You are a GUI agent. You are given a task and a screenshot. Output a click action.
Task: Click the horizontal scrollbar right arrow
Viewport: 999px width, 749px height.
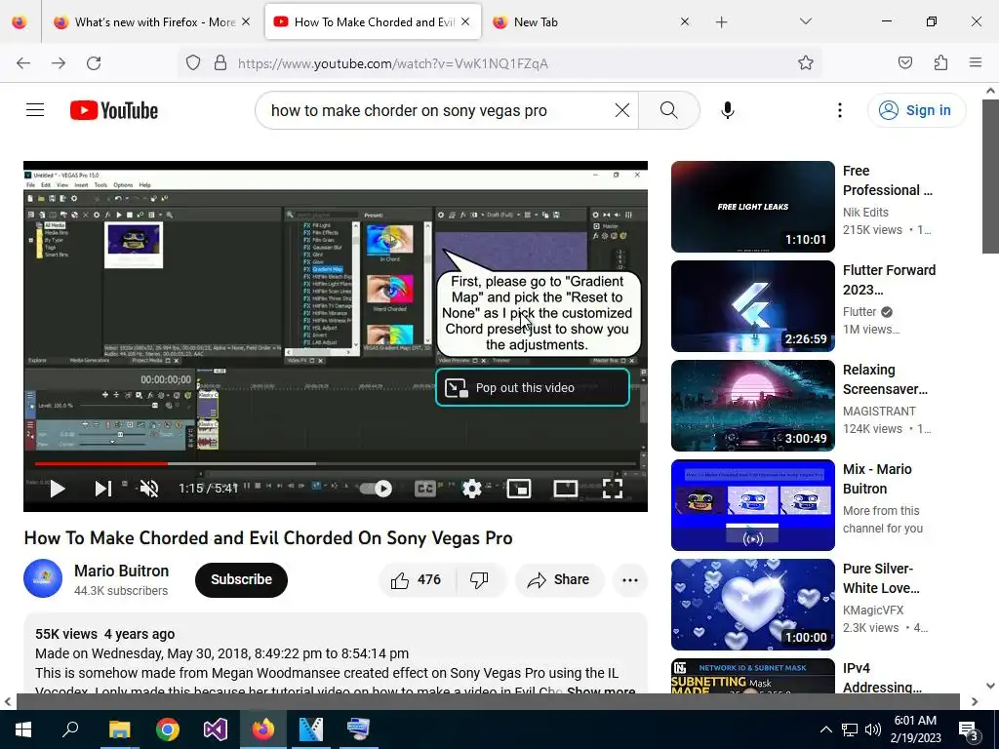point(975,702)
